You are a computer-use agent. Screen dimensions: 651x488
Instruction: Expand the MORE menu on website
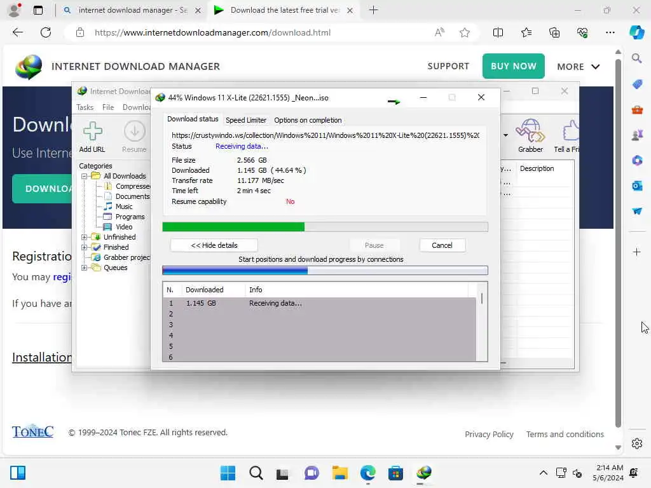tap(579, 66)
